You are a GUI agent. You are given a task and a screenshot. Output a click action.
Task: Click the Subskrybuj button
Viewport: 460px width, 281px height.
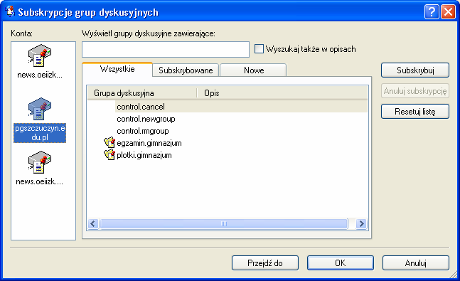coord(415,70)
